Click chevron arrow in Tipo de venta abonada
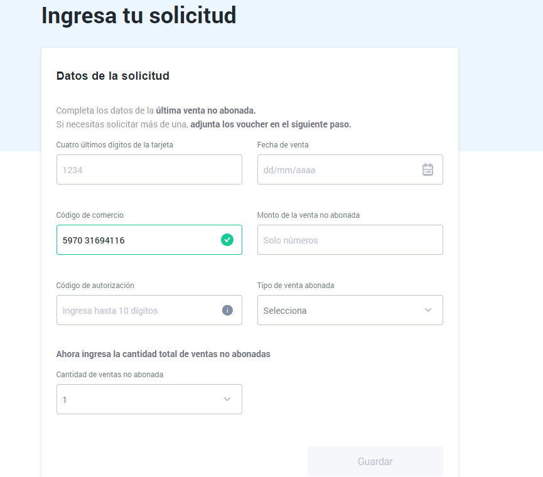This screenshot has width=543, height=477. tap(428, 310)
